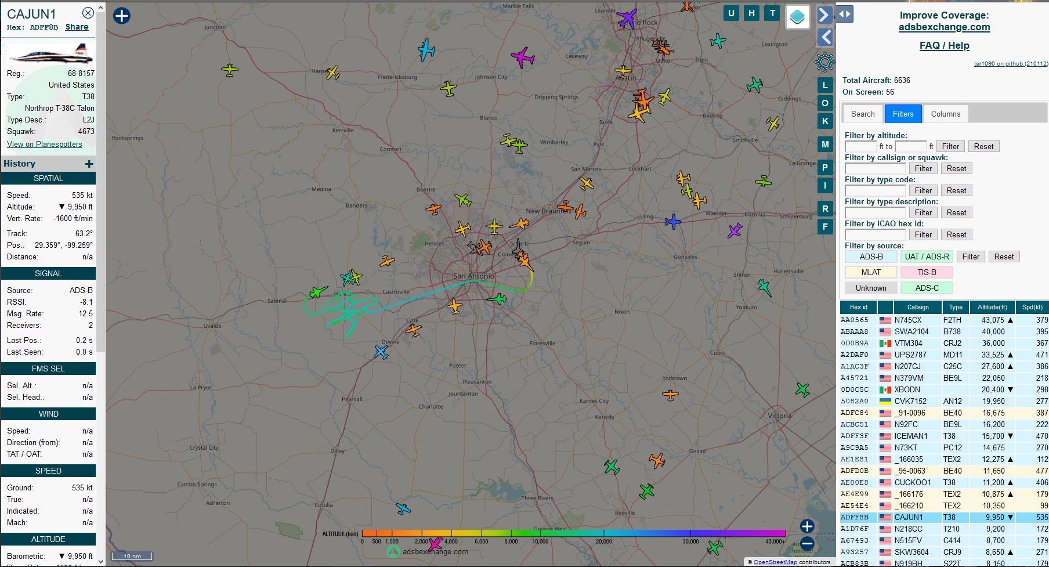Image resolution: width=1049 pixels, height=567 pixels.
Task: Sort table by Altitude(ft) column
Action: (x=992, y=307)
